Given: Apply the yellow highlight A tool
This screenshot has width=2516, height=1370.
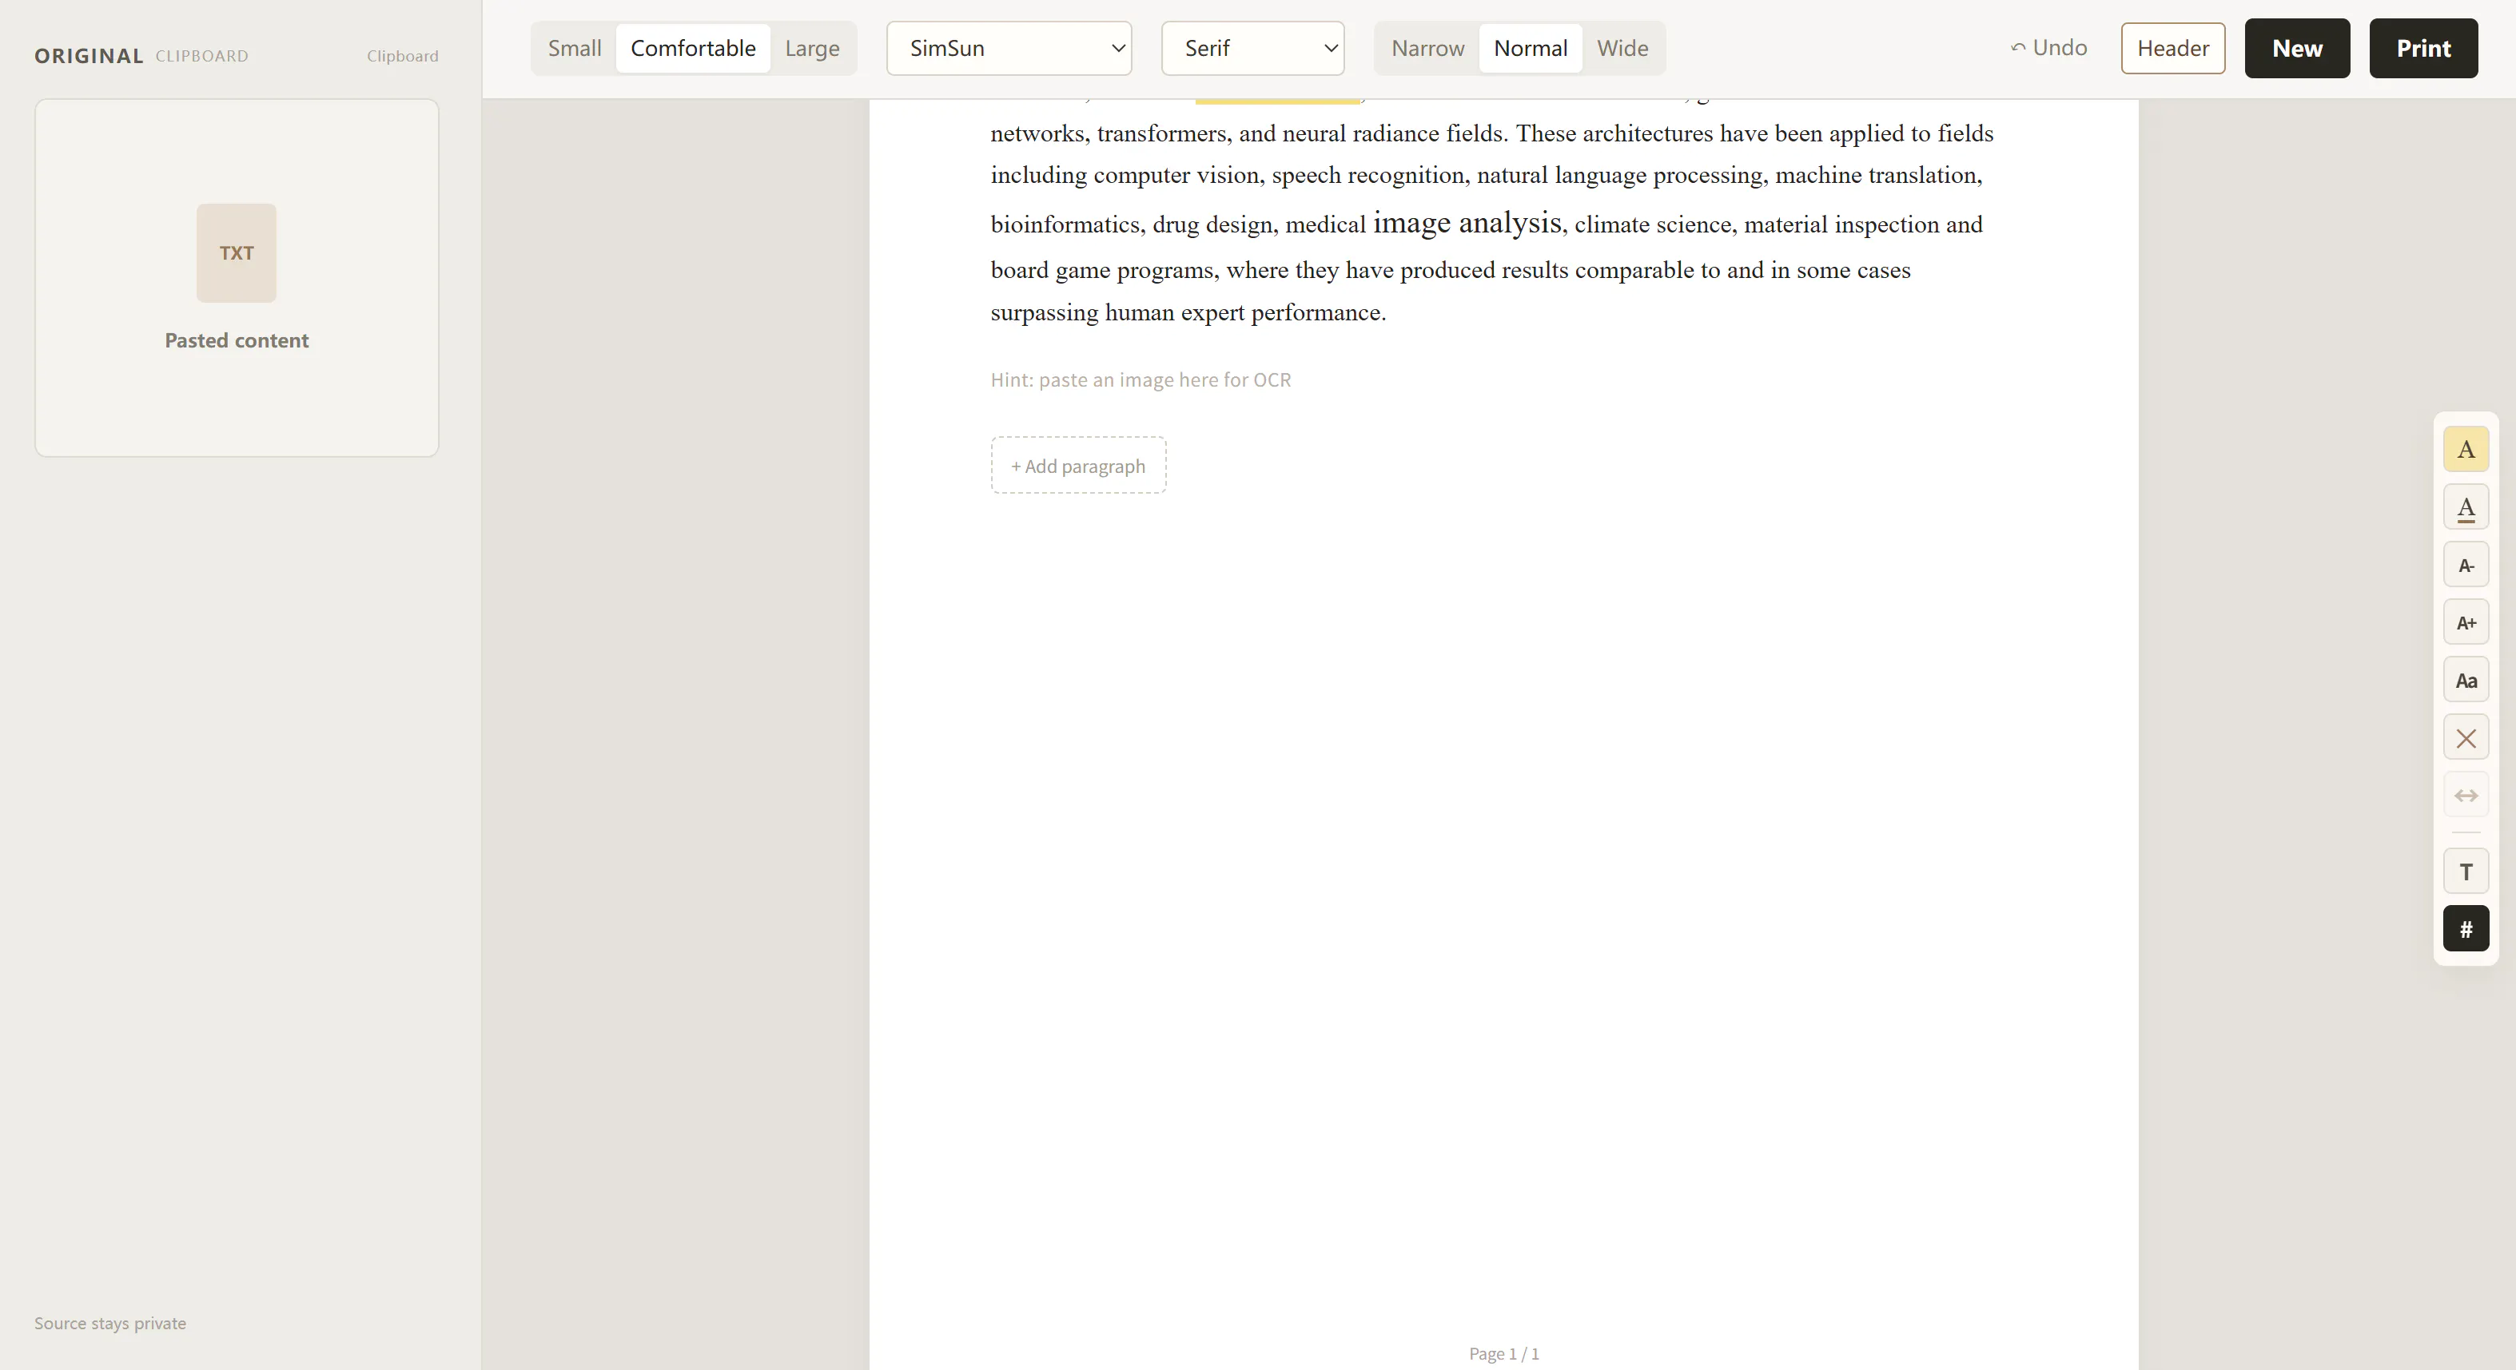Looking at the screenshot, I should (2465, 449).
